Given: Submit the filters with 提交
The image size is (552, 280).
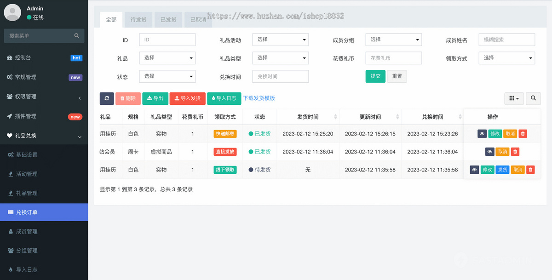Looking at the screenshot, I should click(x=375, y=76).
